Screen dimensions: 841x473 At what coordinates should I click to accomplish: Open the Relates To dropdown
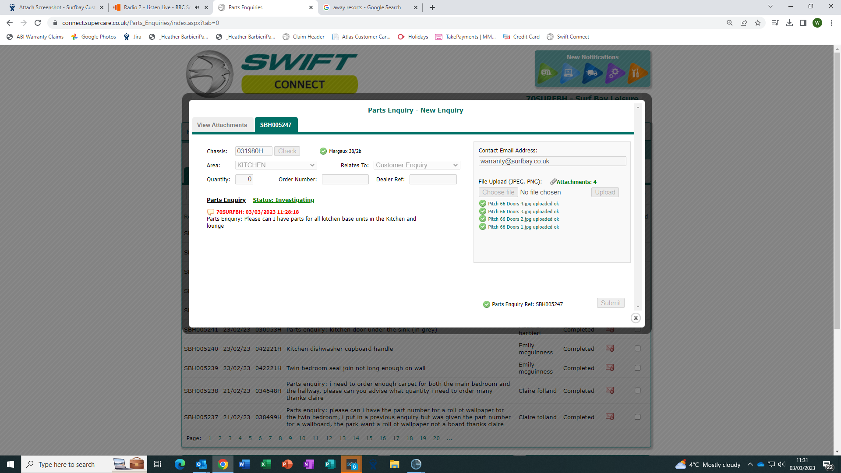click(417, 165)
